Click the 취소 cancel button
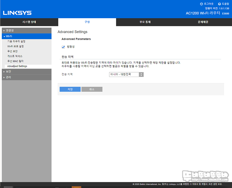This screenshot has height=188, width=232. pyautogui.click(x=92, y=89)
